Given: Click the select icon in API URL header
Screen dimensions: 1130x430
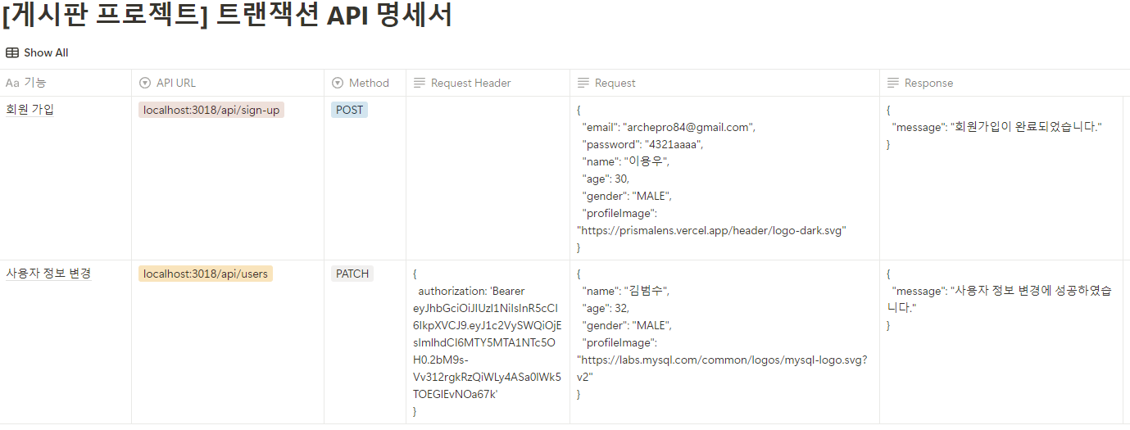Looking at the screenshot, I should [145, 83].
